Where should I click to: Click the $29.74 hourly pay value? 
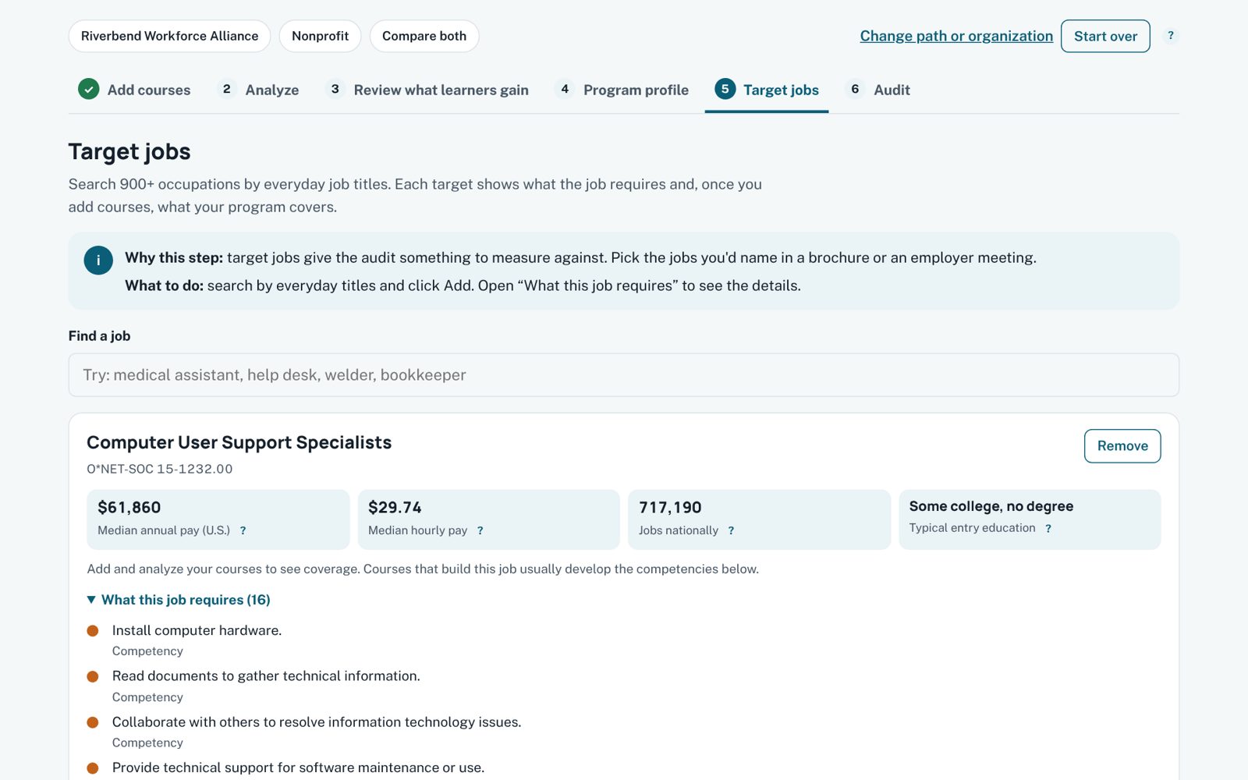(x=395, y=508)
